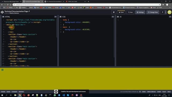This screenshot has width=172, height=97.
Task: Open Chrome from the taskbar
Action: point(20,95)
